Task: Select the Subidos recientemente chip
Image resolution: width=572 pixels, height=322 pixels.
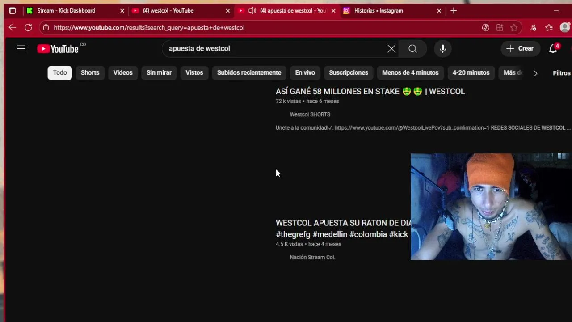Action: coord(249,72)
